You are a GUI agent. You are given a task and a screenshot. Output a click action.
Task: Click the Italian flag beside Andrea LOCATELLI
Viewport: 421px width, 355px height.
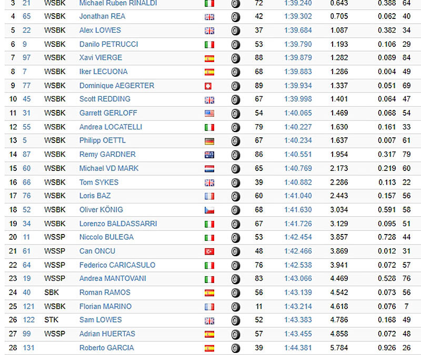tap(209, 127)
